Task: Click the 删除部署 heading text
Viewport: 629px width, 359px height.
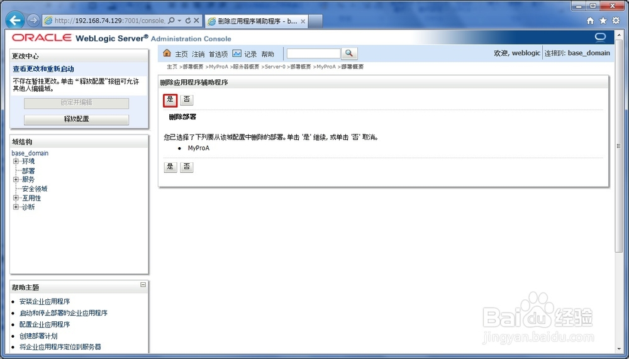Action: 182,117
